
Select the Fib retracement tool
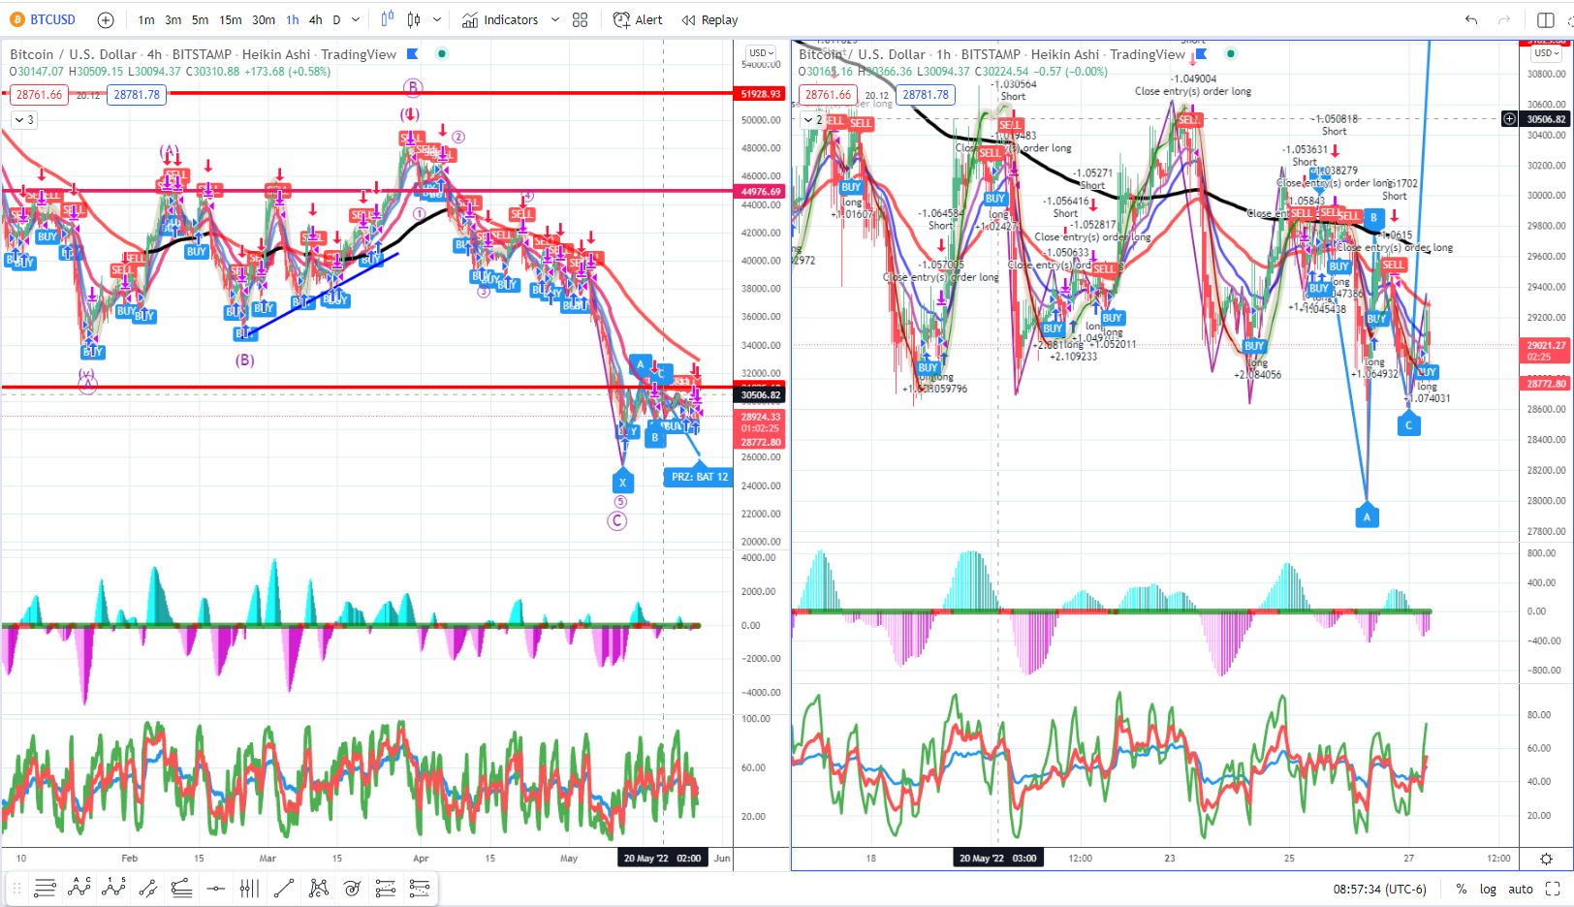coord(386,888)
